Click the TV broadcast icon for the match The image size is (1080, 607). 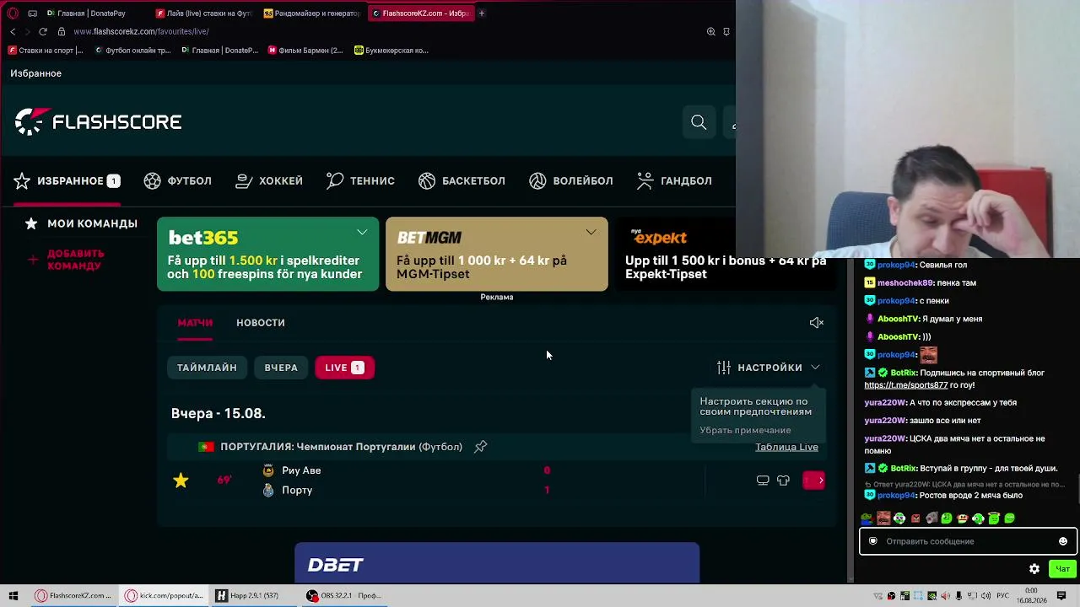click(763, 481)
